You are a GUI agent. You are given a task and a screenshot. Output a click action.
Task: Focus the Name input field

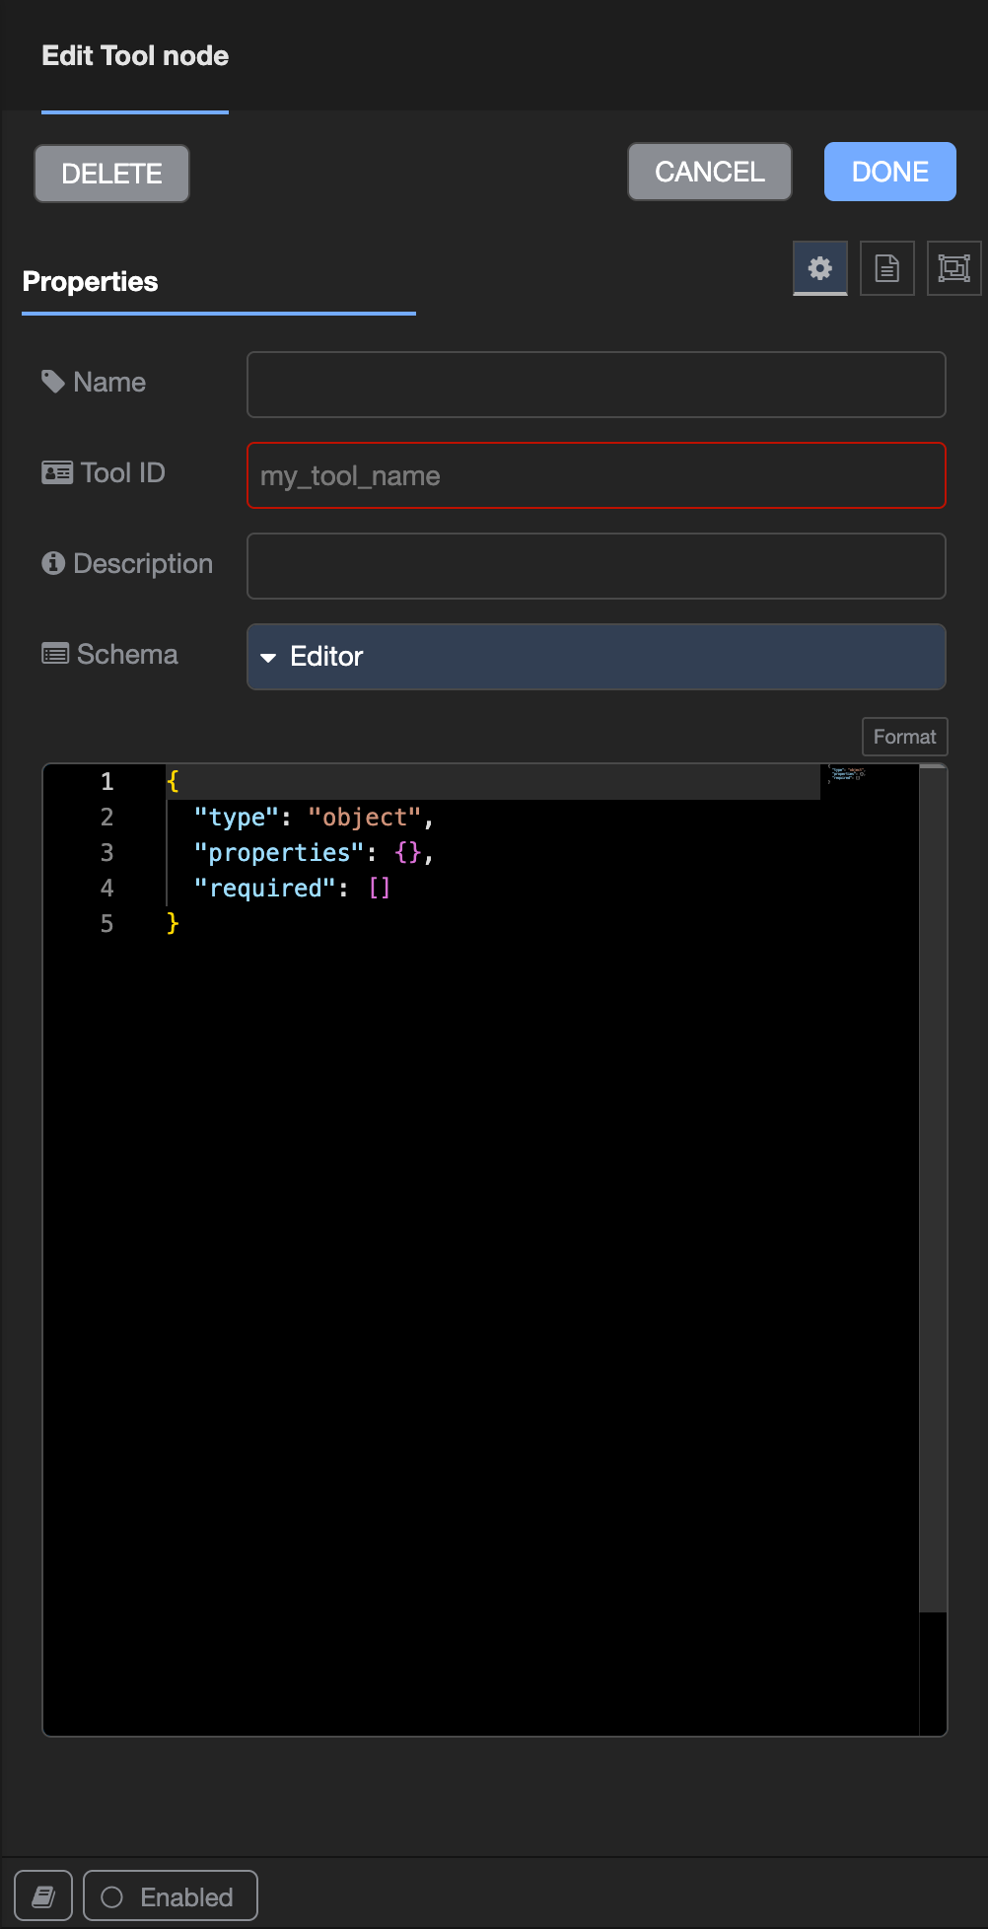pyautogui.click(x=597, y=385)
